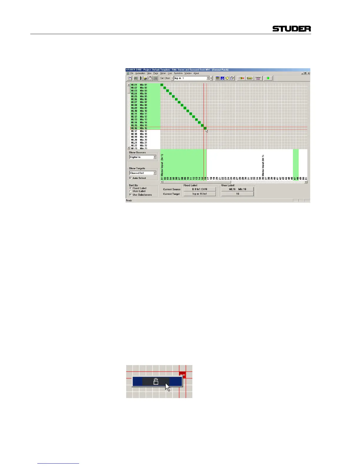
Task: Click the 'Inp m 16 In1' target button
Action: click(x=200, y=194)
